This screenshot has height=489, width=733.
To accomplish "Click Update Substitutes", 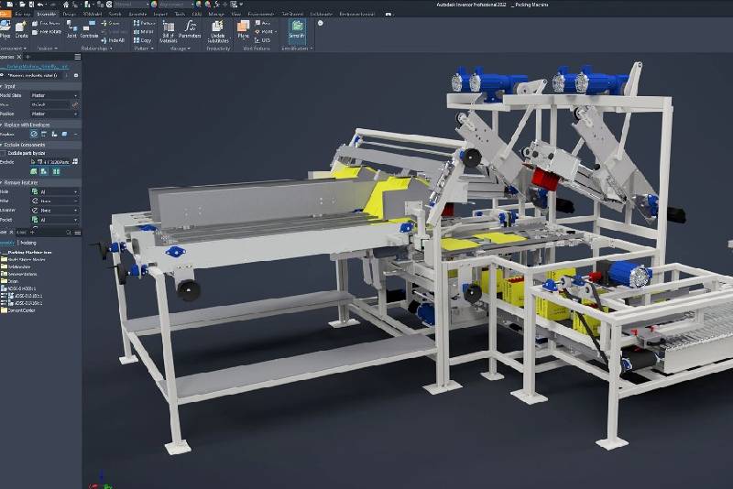I will click(218, 31).
